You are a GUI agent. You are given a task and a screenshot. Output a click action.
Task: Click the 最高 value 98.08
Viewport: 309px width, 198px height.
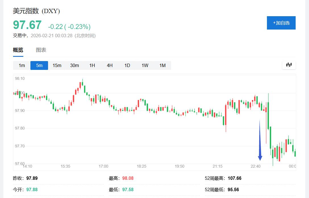point(128,178)
